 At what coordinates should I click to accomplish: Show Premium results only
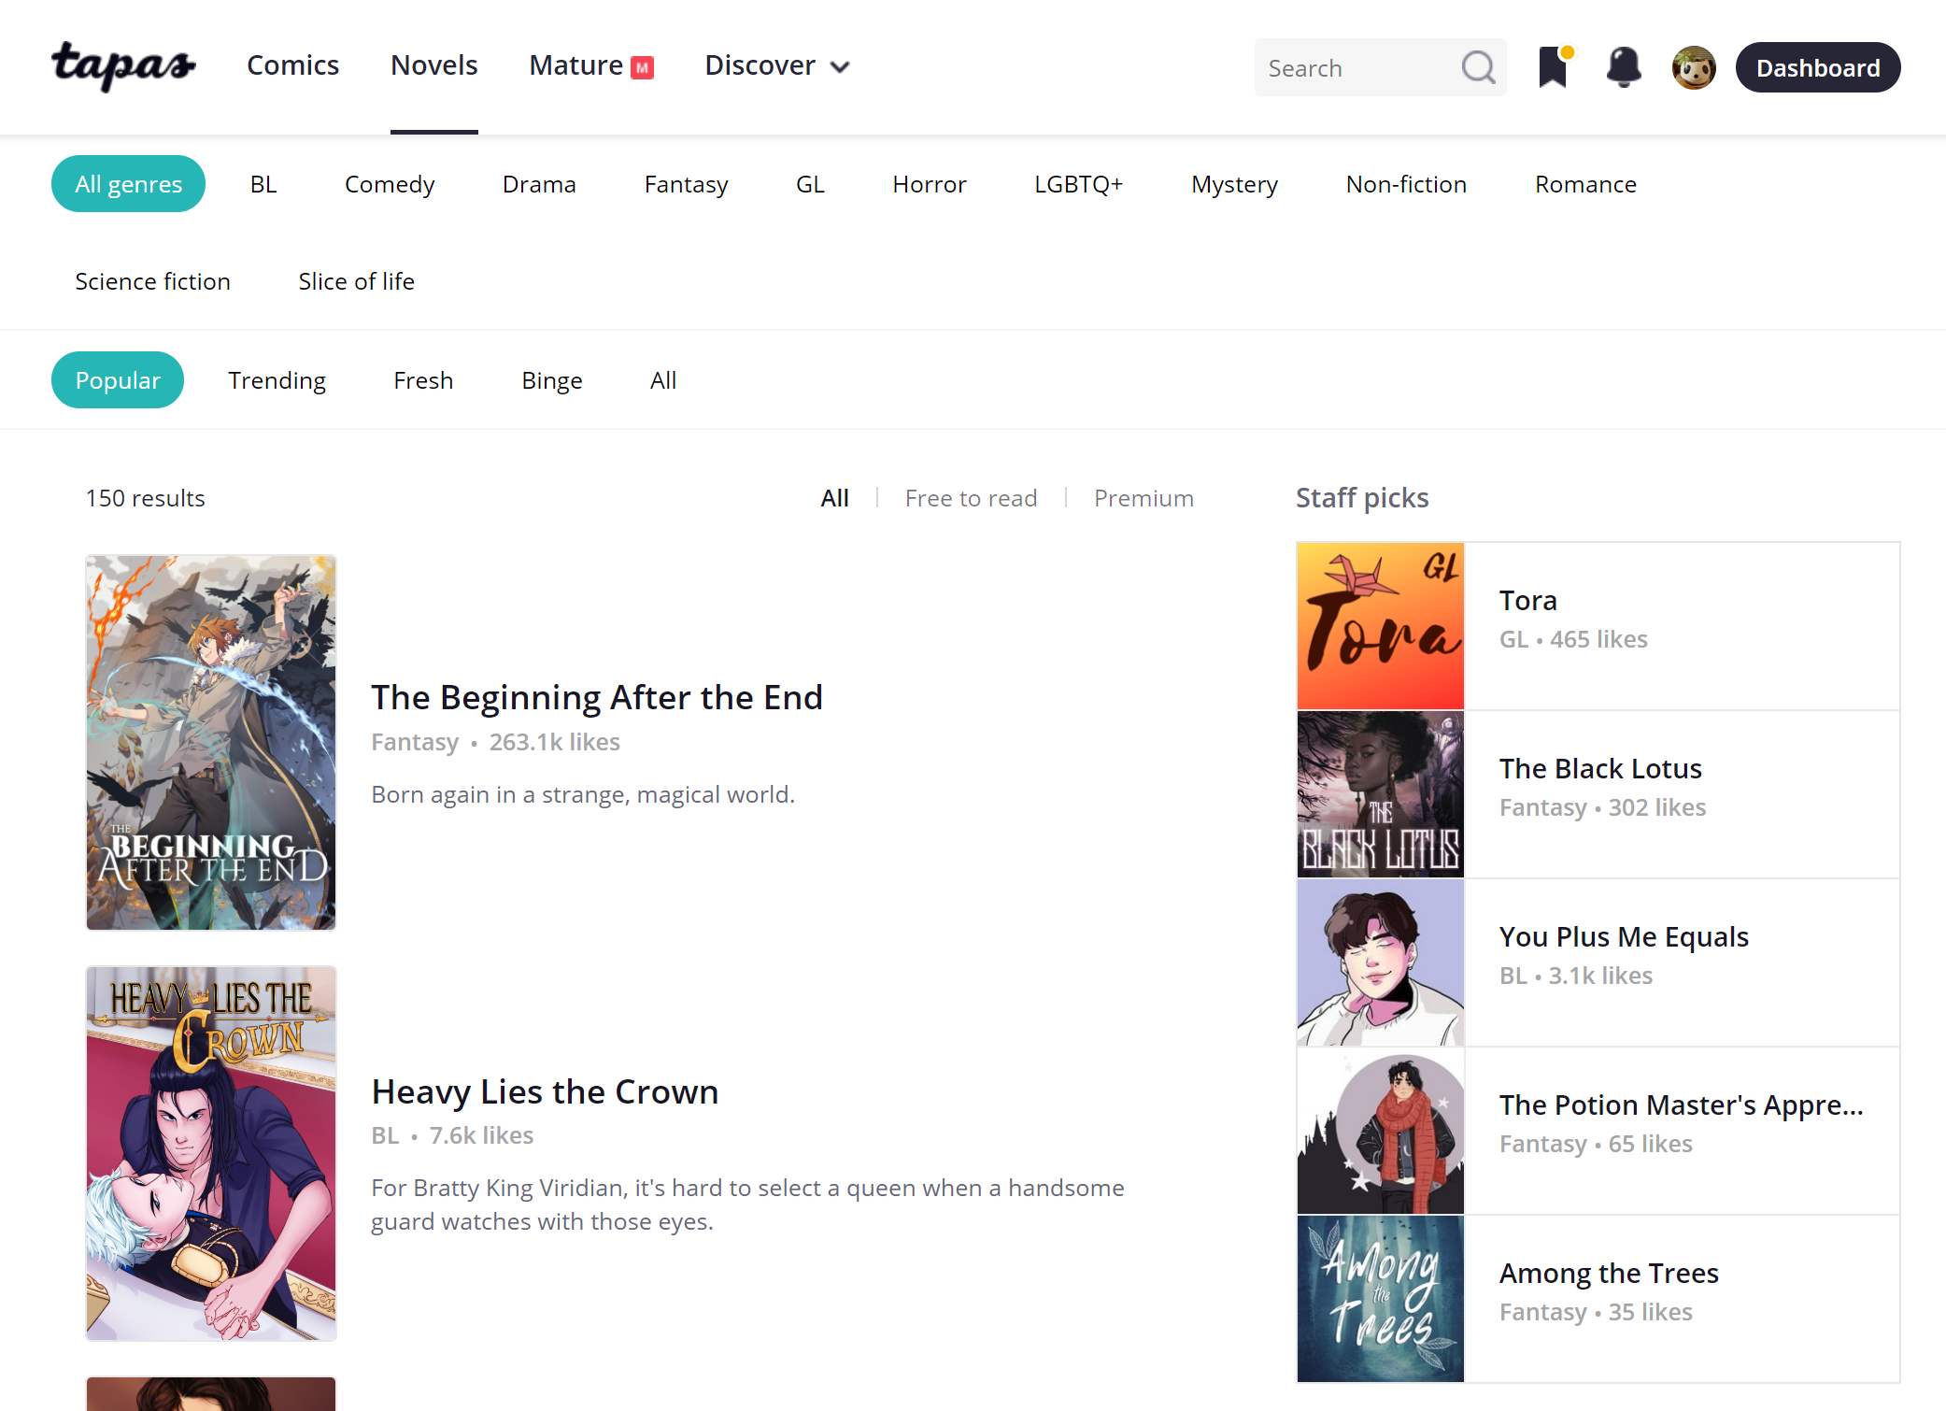pyautogui.click(x=1143, y=498)
